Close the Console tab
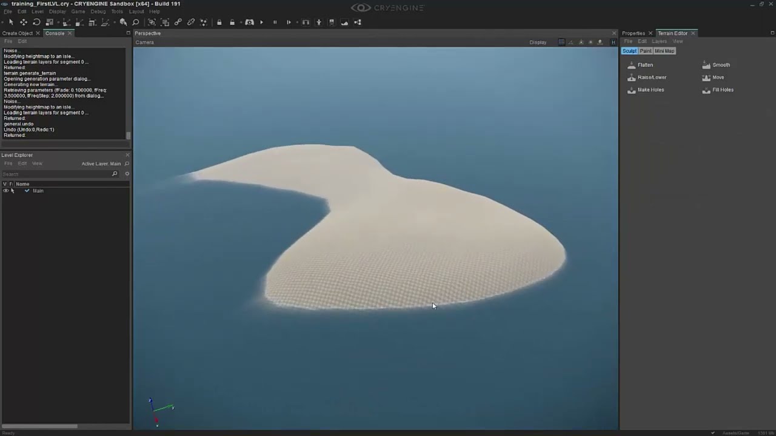Viewport: 776px width, 436px height. coord(70,33)
